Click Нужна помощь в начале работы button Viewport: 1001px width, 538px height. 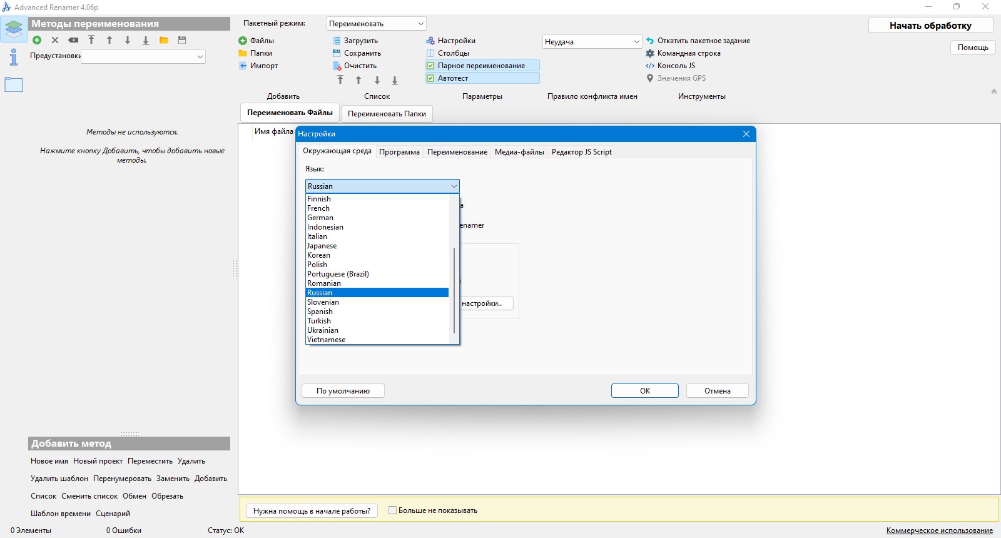click(x=312, y=511)
